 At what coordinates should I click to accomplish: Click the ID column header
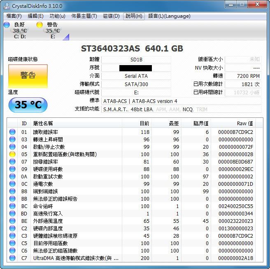coord(24,124)
